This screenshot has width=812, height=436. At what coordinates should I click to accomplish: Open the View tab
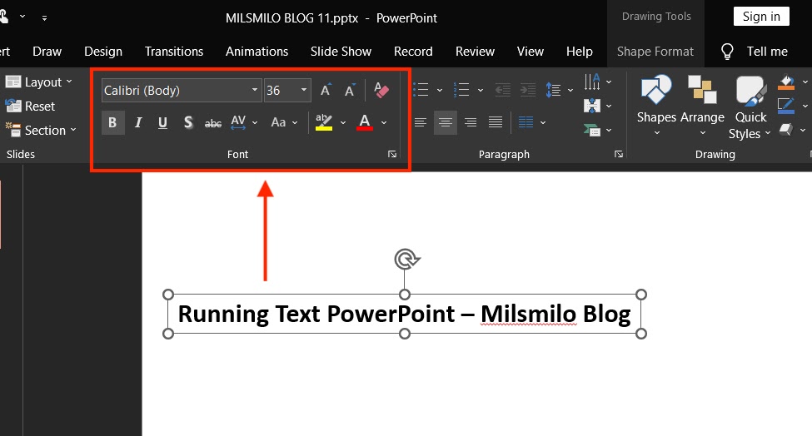tap(531, 52)
